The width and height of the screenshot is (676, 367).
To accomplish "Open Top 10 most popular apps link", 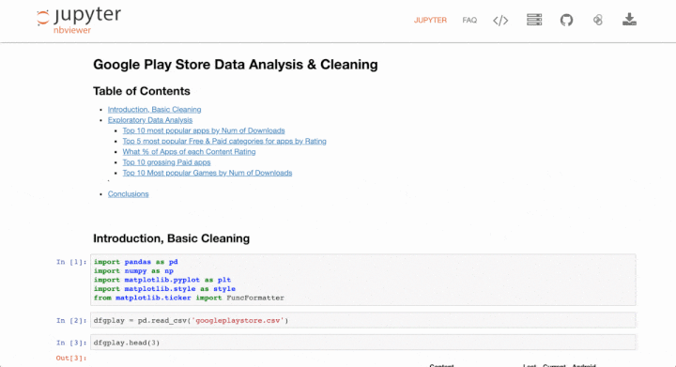I will 204,130.
